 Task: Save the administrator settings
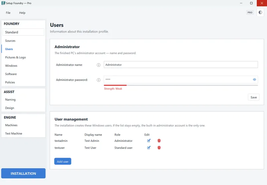point(254,97)
